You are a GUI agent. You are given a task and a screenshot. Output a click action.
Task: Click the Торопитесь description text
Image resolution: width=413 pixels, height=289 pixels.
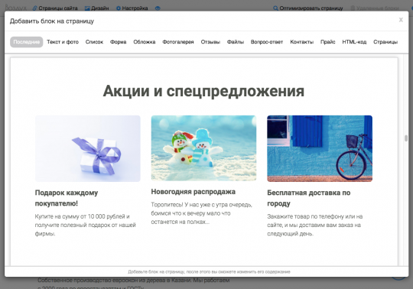click(x=201, y=213)
